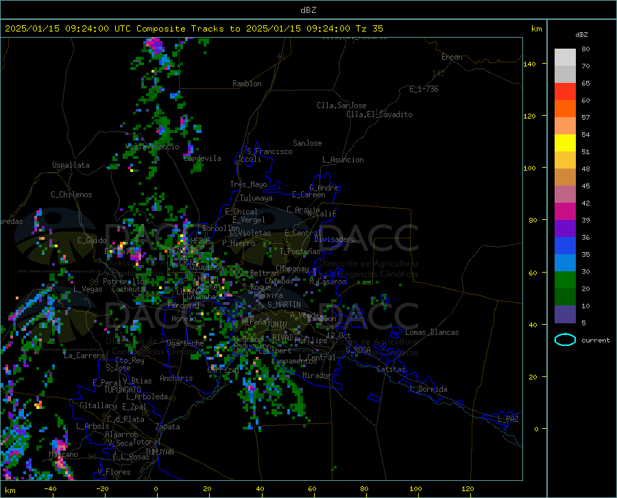The width and height of the screenshot is (617, 498).
Task: Click the JUNIN place label
Action: tap(277, 325)
